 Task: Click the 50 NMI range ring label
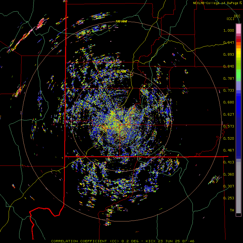click(x=121, y=72)
